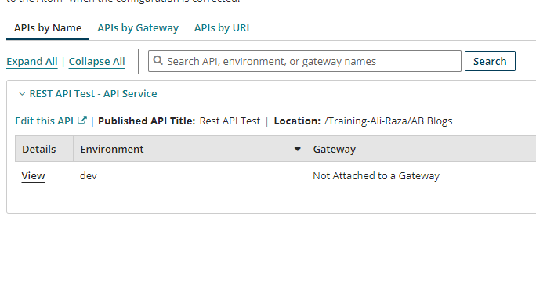536x292 pixels.
Task: Select REST API Test - API Service heading
Action: pos(93,94)
